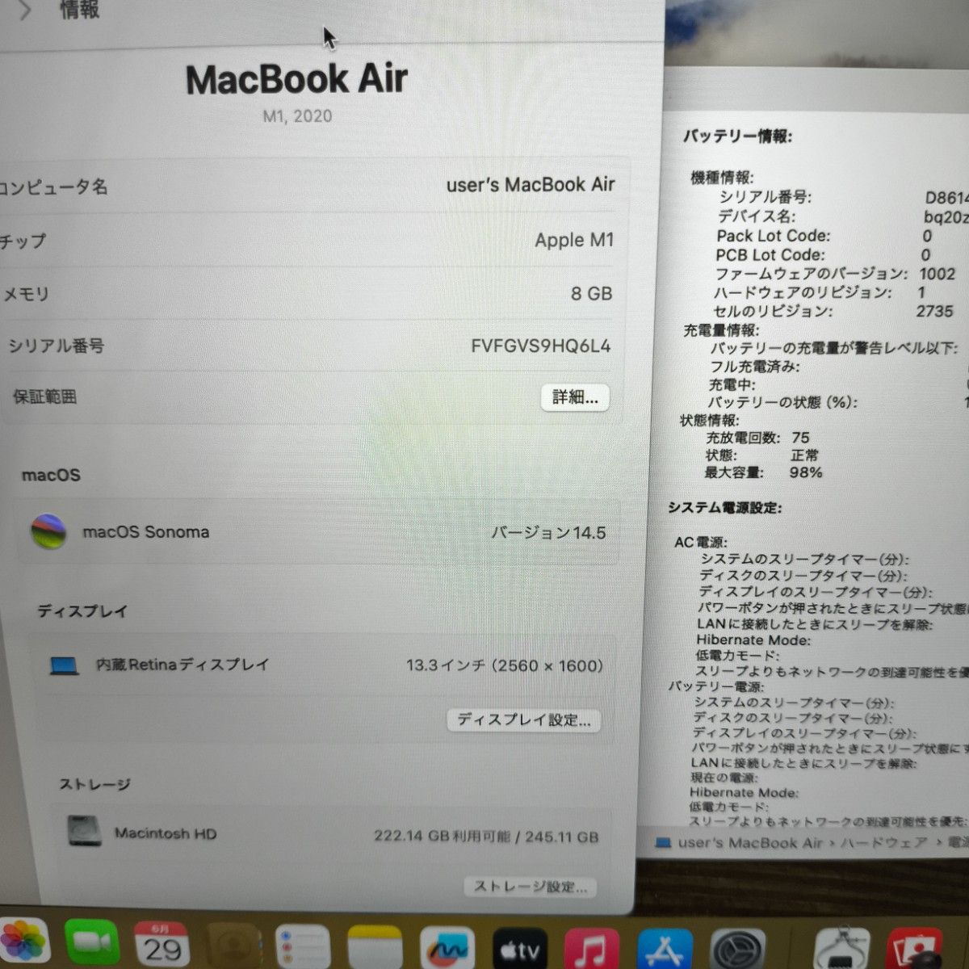Click the ファームウェアのバージョン: 1002 line
Screen dimensions: 969x969
[835, 274]
